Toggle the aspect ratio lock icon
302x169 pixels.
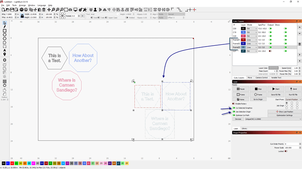tap(22, 16)
